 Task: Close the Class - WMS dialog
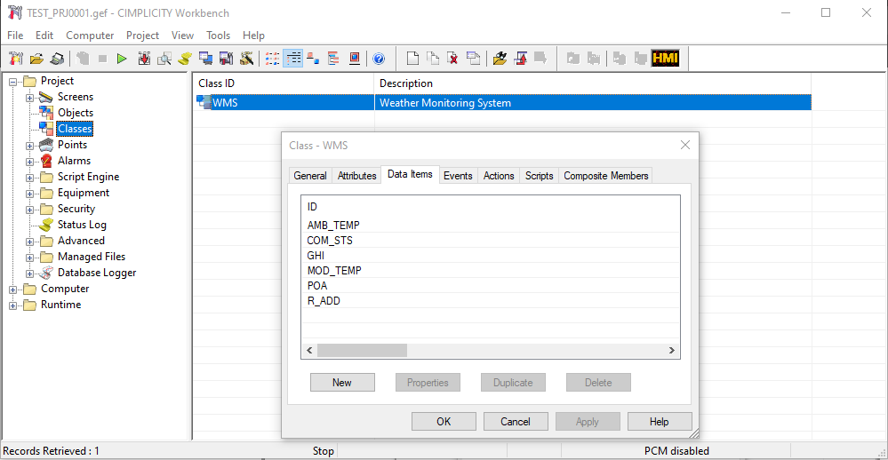685,145
